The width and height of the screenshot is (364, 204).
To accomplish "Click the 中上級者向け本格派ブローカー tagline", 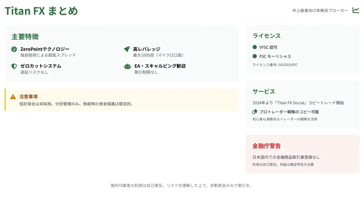I will pos(320,11).
